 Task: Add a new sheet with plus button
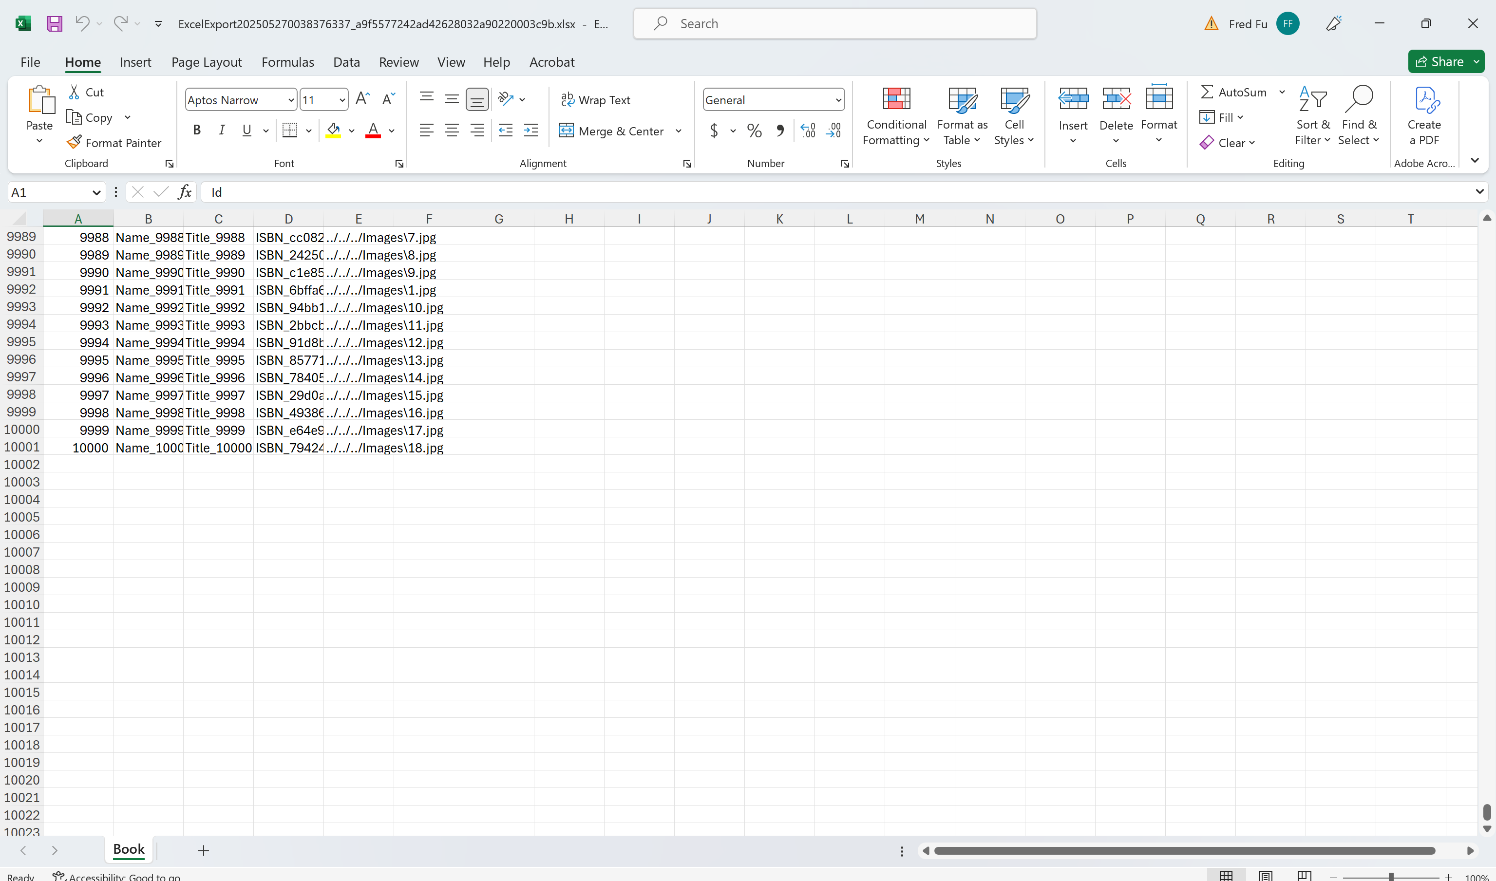[203, 850]
